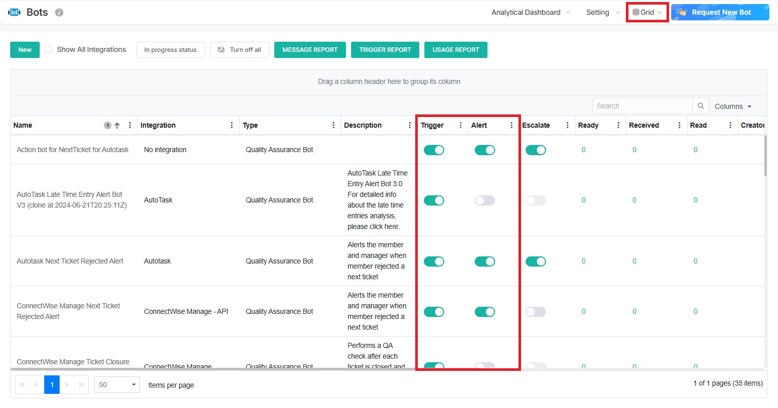Screen dimensions: 778x408
Task: Click the info icon beside Bots title
Action: point(59,12)
